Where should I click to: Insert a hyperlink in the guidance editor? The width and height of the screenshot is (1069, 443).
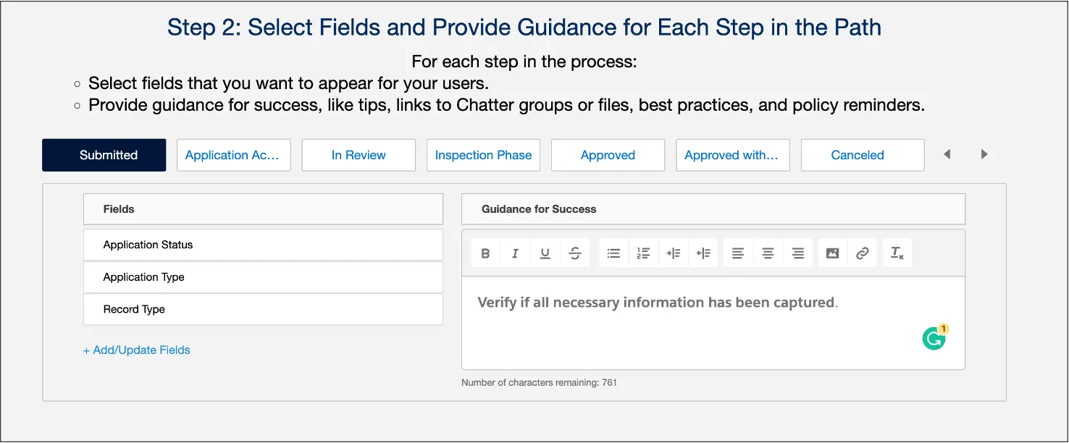point(862,253)
